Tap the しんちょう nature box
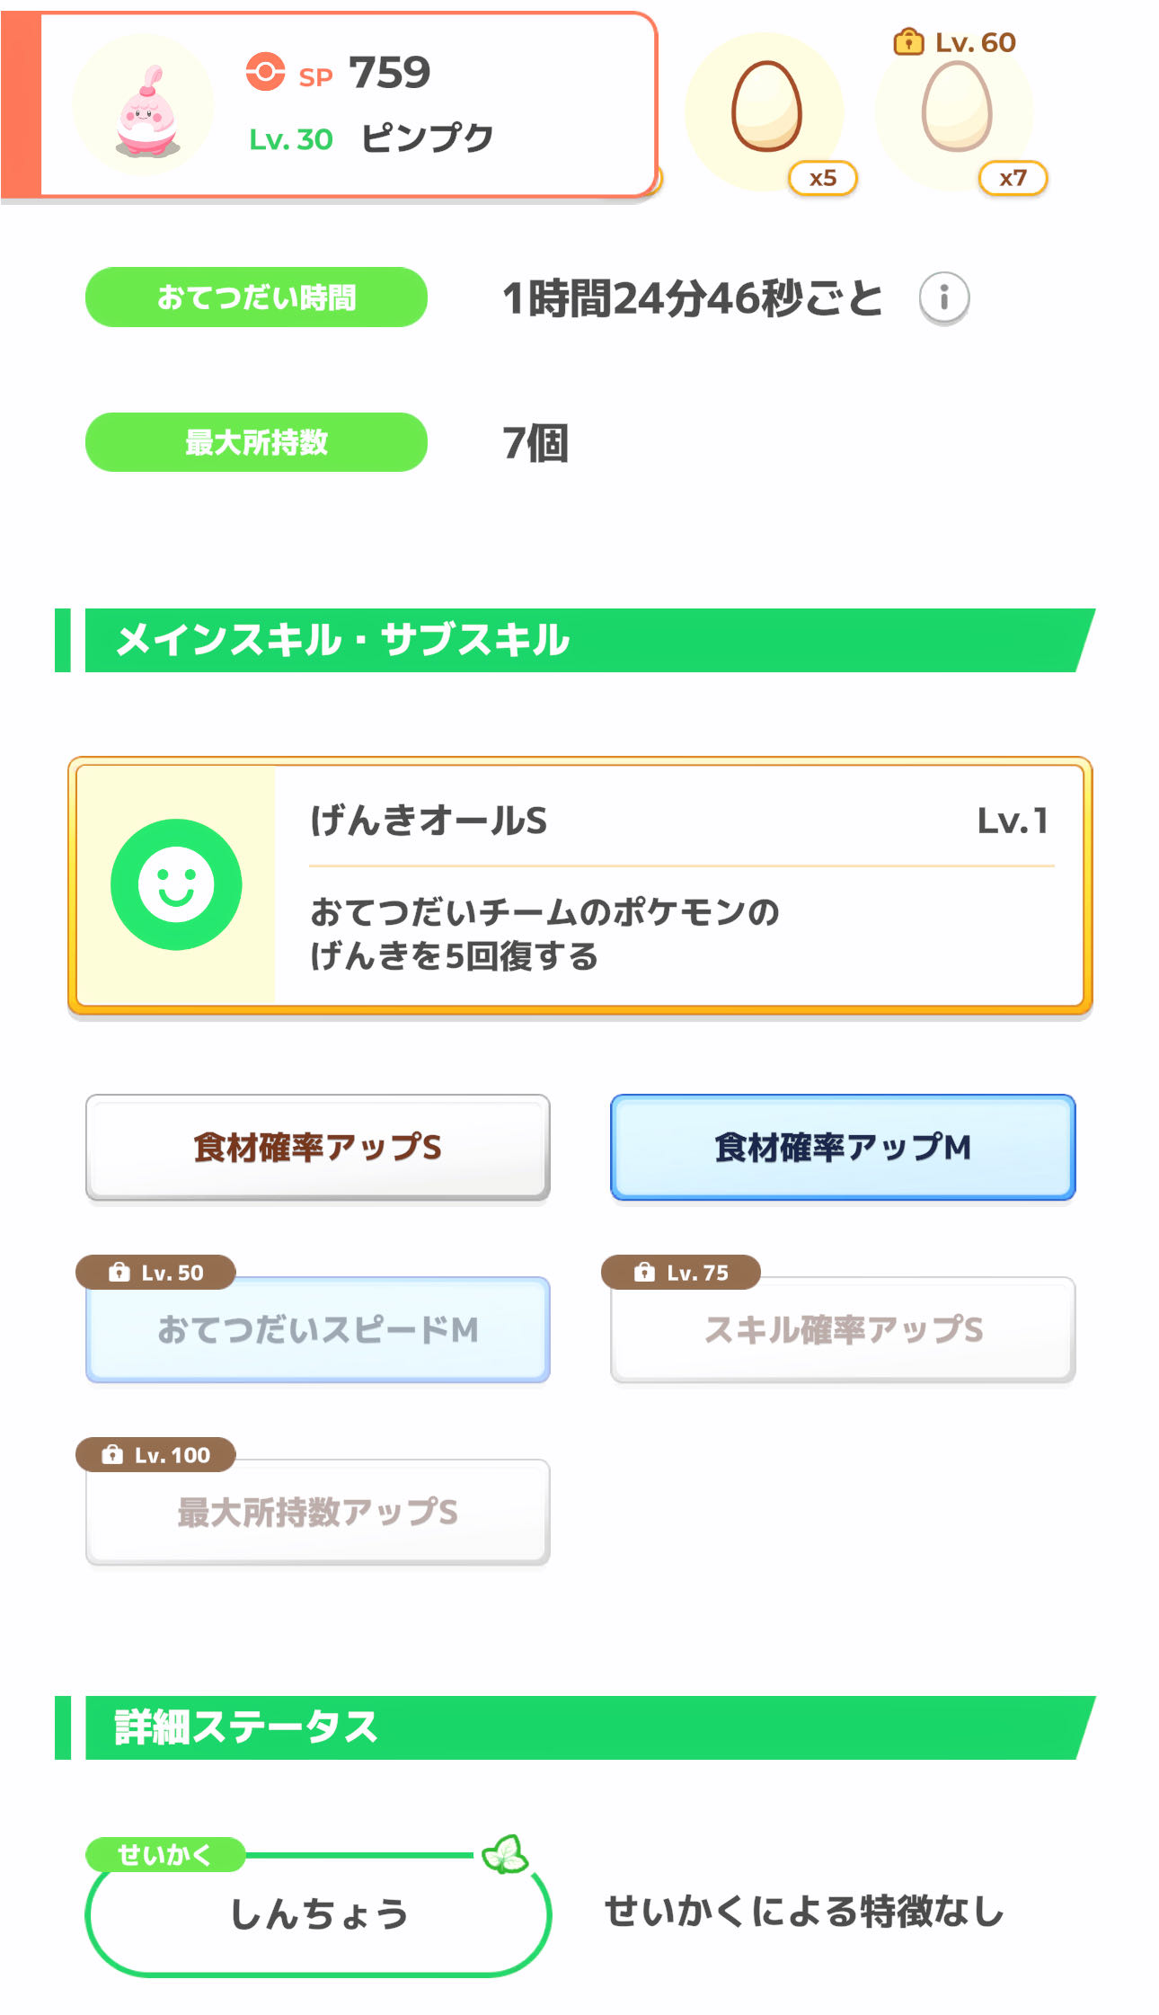The height and width of the screenshot is (2015, 1159). tap(318, 1914)
